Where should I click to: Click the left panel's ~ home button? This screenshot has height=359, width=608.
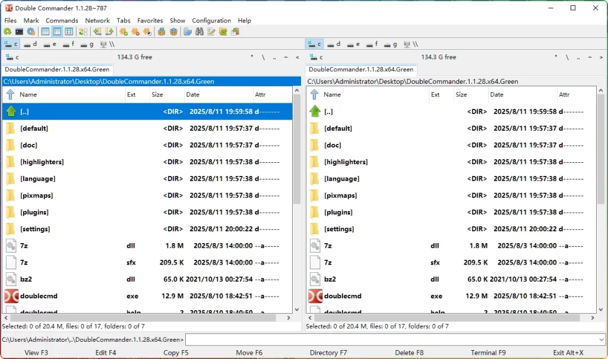click(286, 57)
